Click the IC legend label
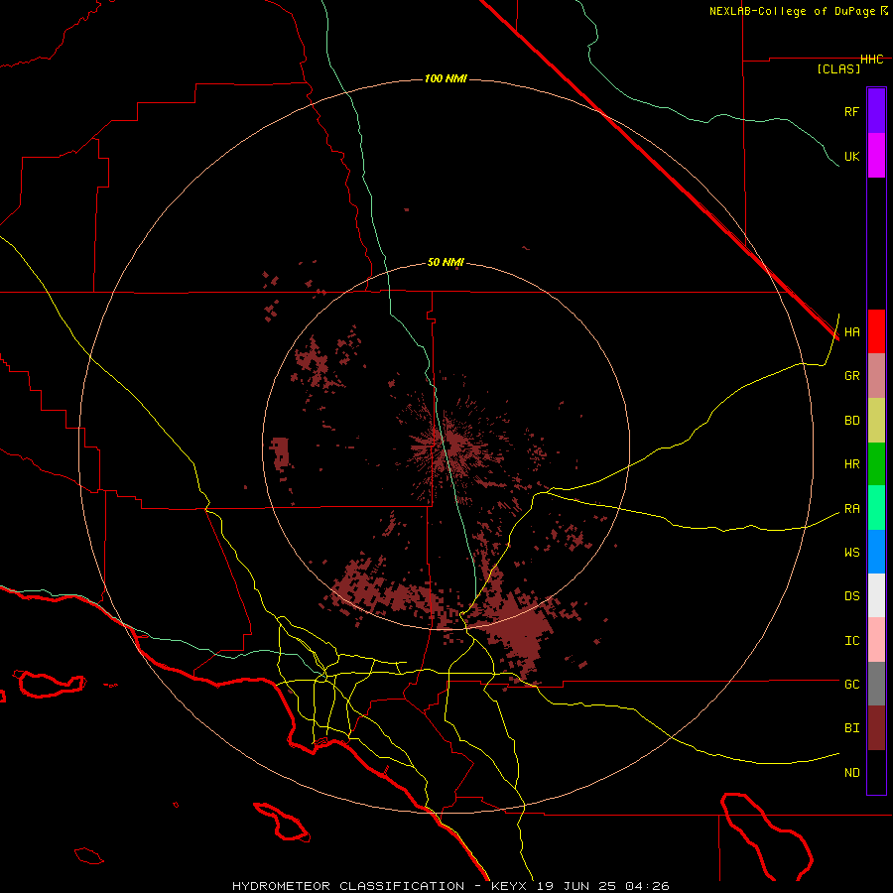Image resolution: width=893 pixels, height=893 pixels. (x=851, y=641)
